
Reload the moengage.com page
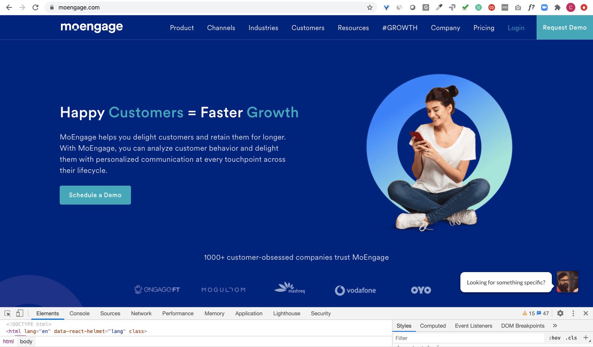point(35,7)
